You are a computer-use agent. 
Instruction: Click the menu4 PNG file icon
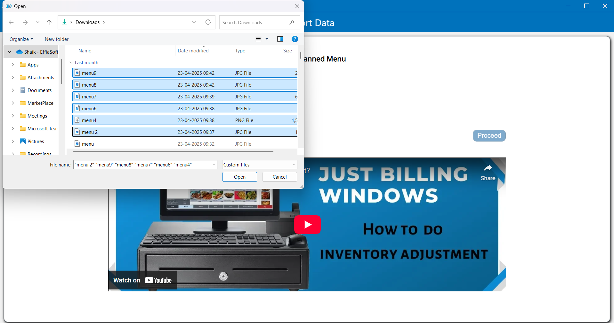coord(77,120)
